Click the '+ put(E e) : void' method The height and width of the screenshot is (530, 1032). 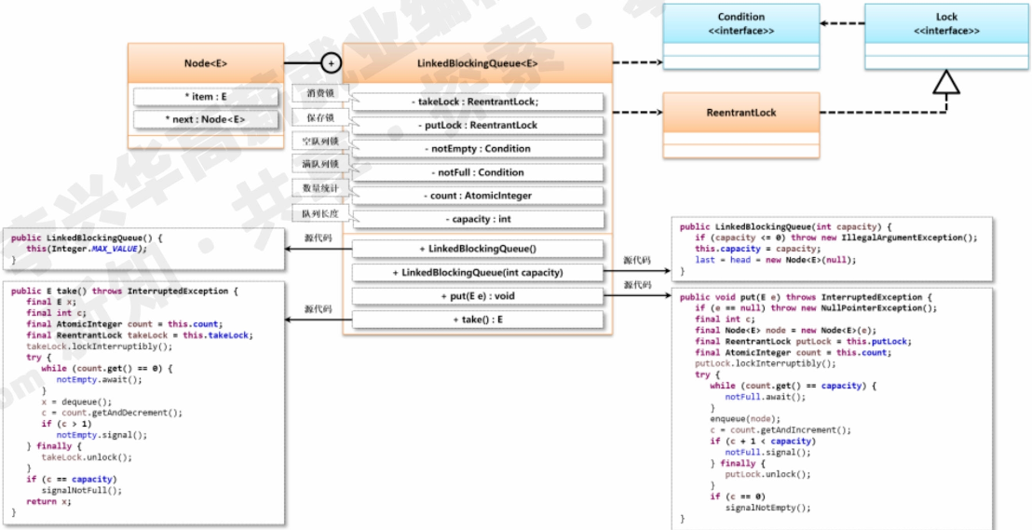point(477,296)
